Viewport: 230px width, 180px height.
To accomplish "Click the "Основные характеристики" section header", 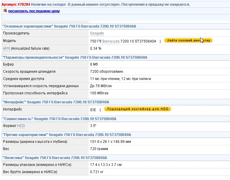I will (x=69, y=26).
